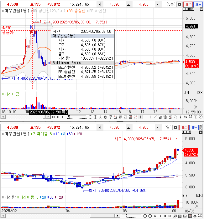The height and width of the screenshot is (219, 204).
Task: Open settings gear on daily bottom toolbar
Action: [x=195, y=216]
